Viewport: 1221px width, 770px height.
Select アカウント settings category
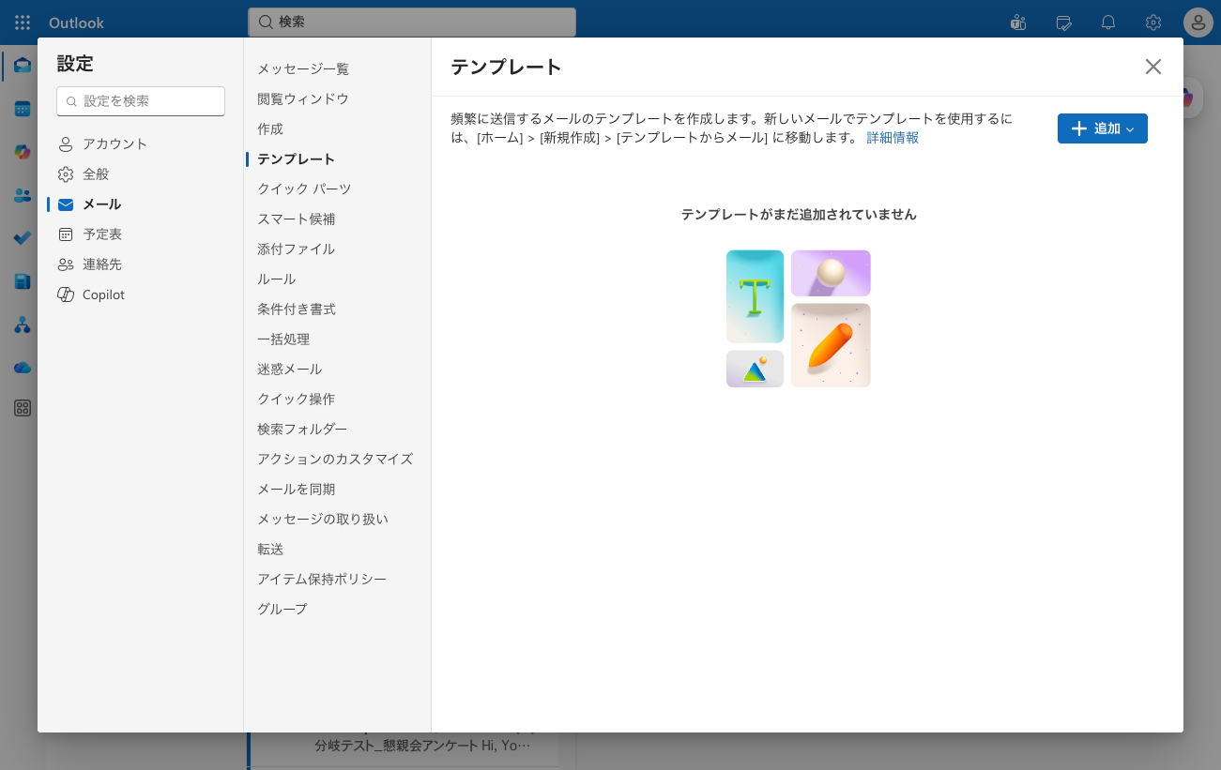coord(141,144)
